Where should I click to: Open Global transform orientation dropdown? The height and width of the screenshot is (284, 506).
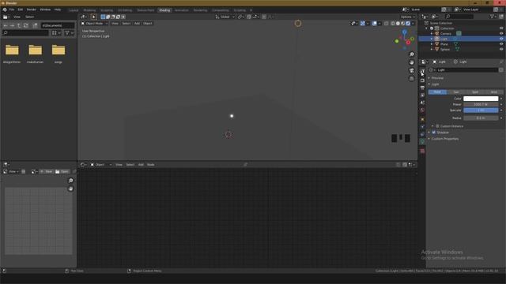[x=225, y=17]
